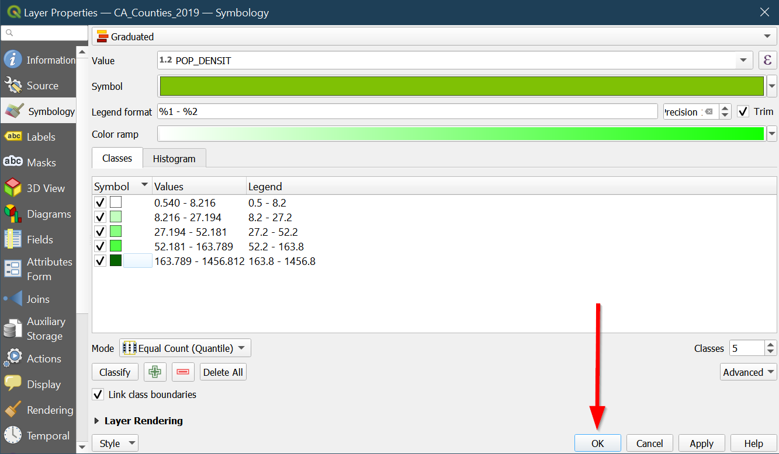This screenshot has height=454, width=779.
Task: Click the Classify button
Action: [115, 372]
